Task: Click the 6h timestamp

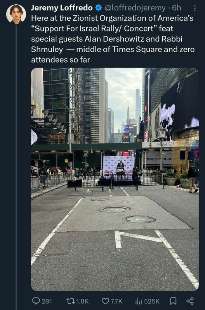Action: coord(177,8)
